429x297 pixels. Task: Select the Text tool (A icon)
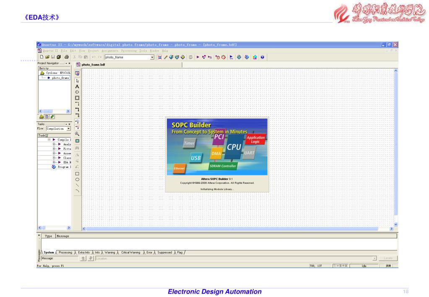click(78, 86)
